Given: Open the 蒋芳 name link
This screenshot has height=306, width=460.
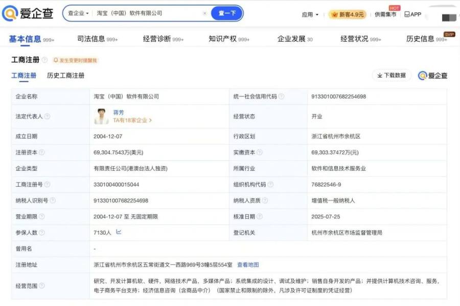Looking at the screenshot, I should [119, 112].
